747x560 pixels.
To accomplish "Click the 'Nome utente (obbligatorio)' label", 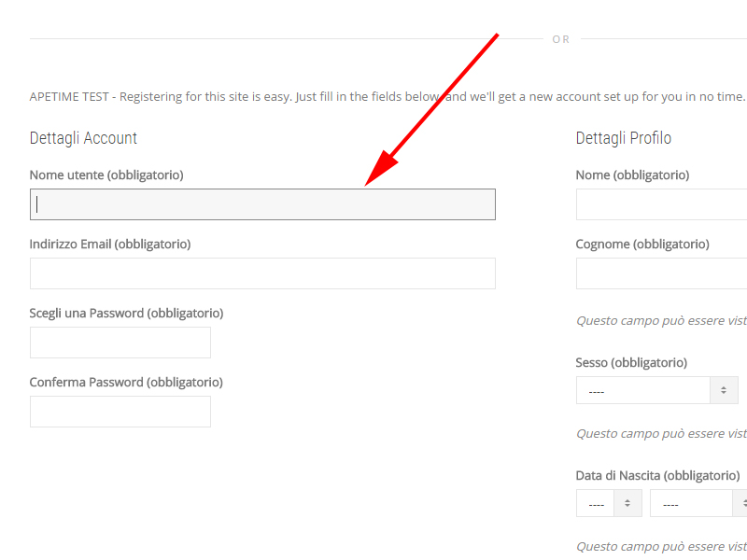I will click(x=106, y=175).
